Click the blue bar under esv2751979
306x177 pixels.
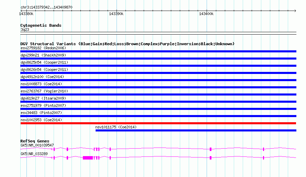point(158,109)
